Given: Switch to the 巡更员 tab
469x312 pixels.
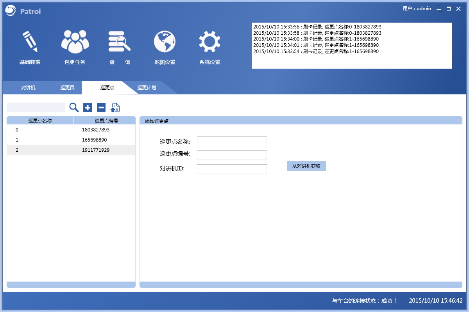Looking at the screenshot, I should [67, 88].
